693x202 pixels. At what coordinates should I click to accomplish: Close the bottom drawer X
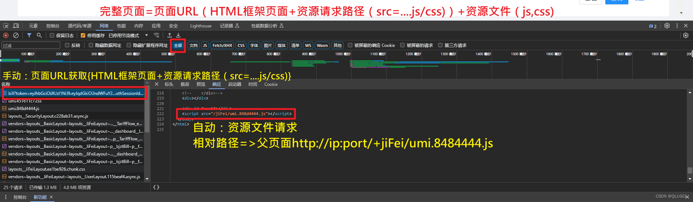[687, 197]
